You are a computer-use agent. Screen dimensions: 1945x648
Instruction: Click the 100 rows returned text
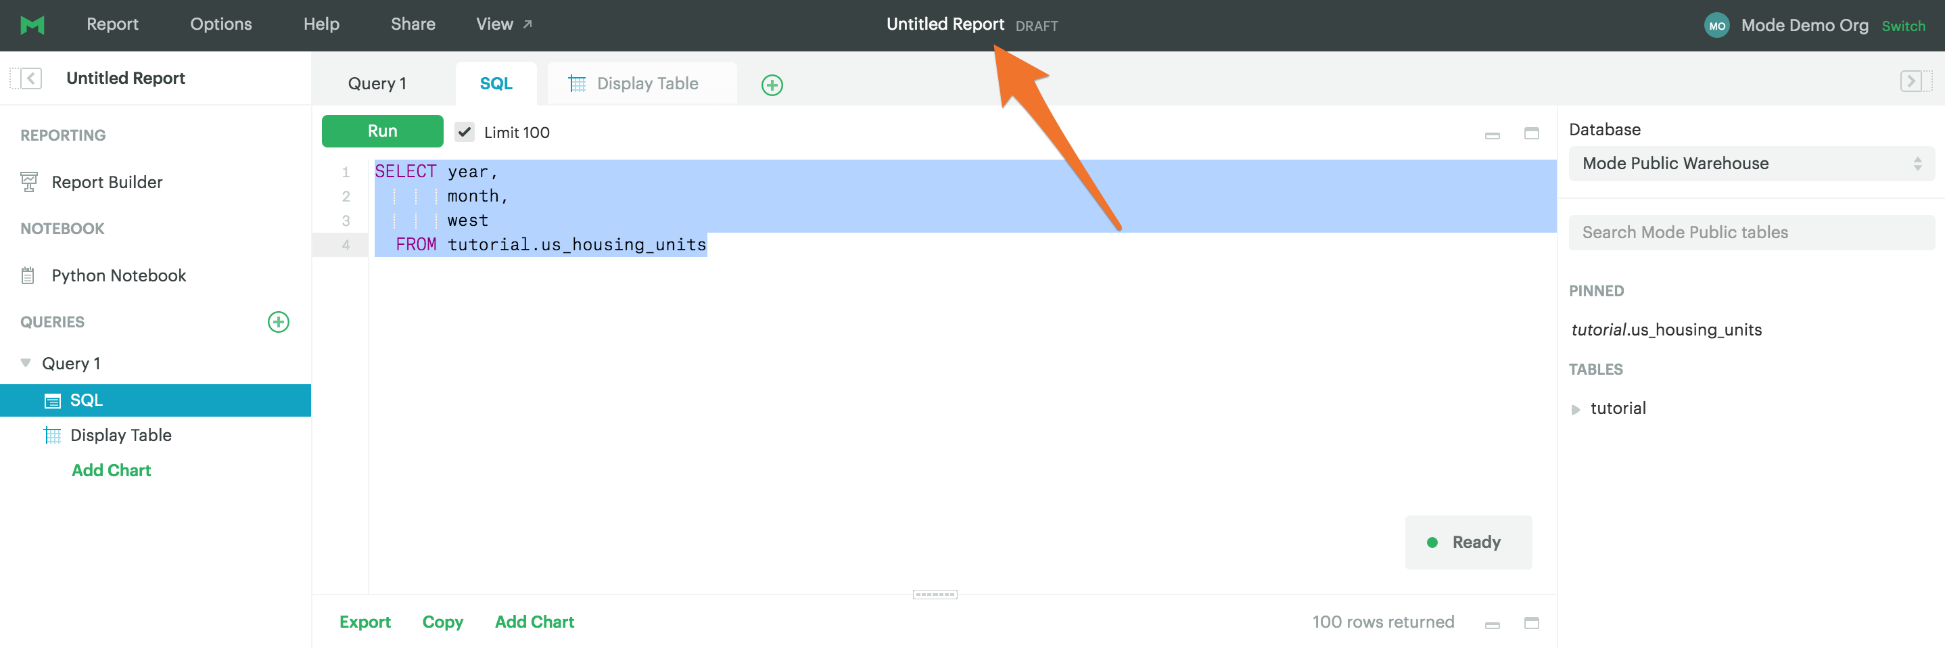(x=1382, y=622)
